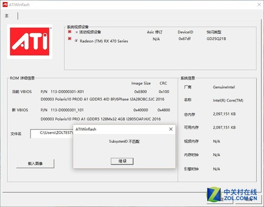Close the ATIWinflash main window

click(259, 5)
